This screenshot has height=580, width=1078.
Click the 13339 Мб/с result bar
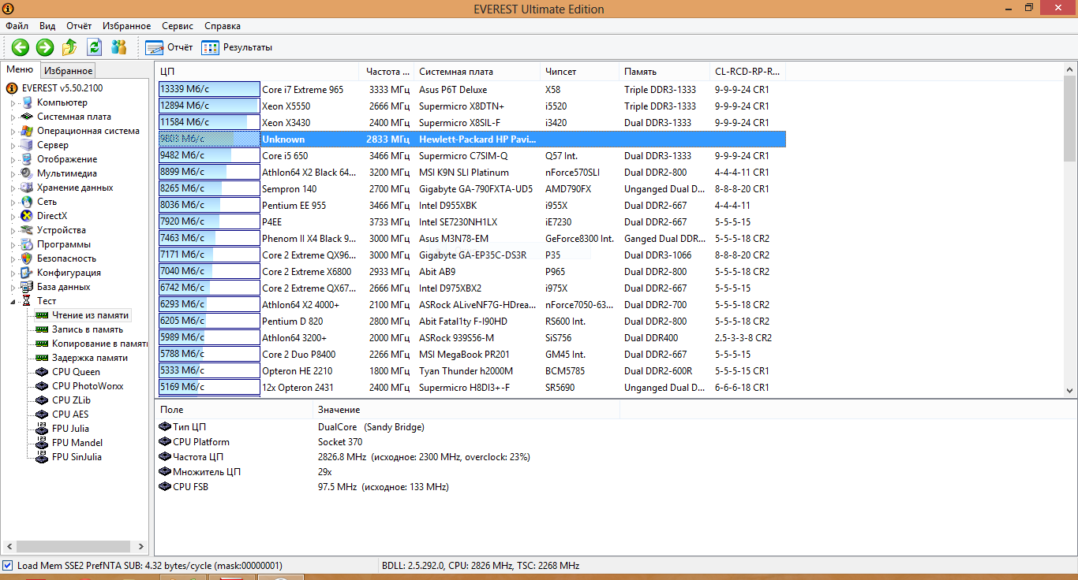click(209, 90)
